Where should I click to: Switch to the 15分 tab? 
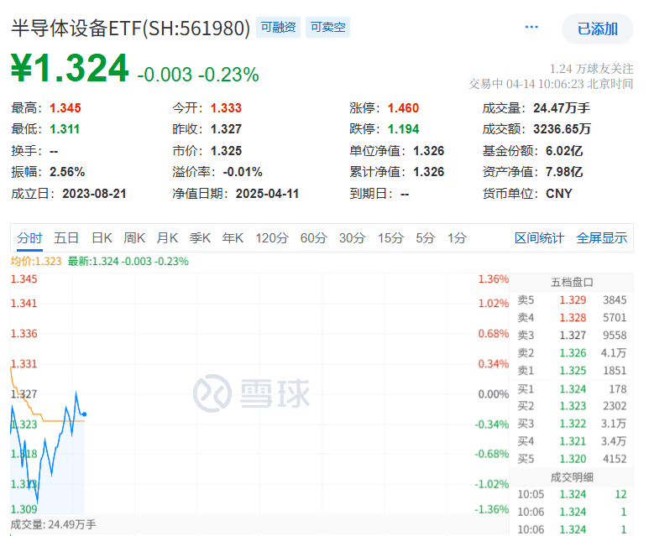391,238
